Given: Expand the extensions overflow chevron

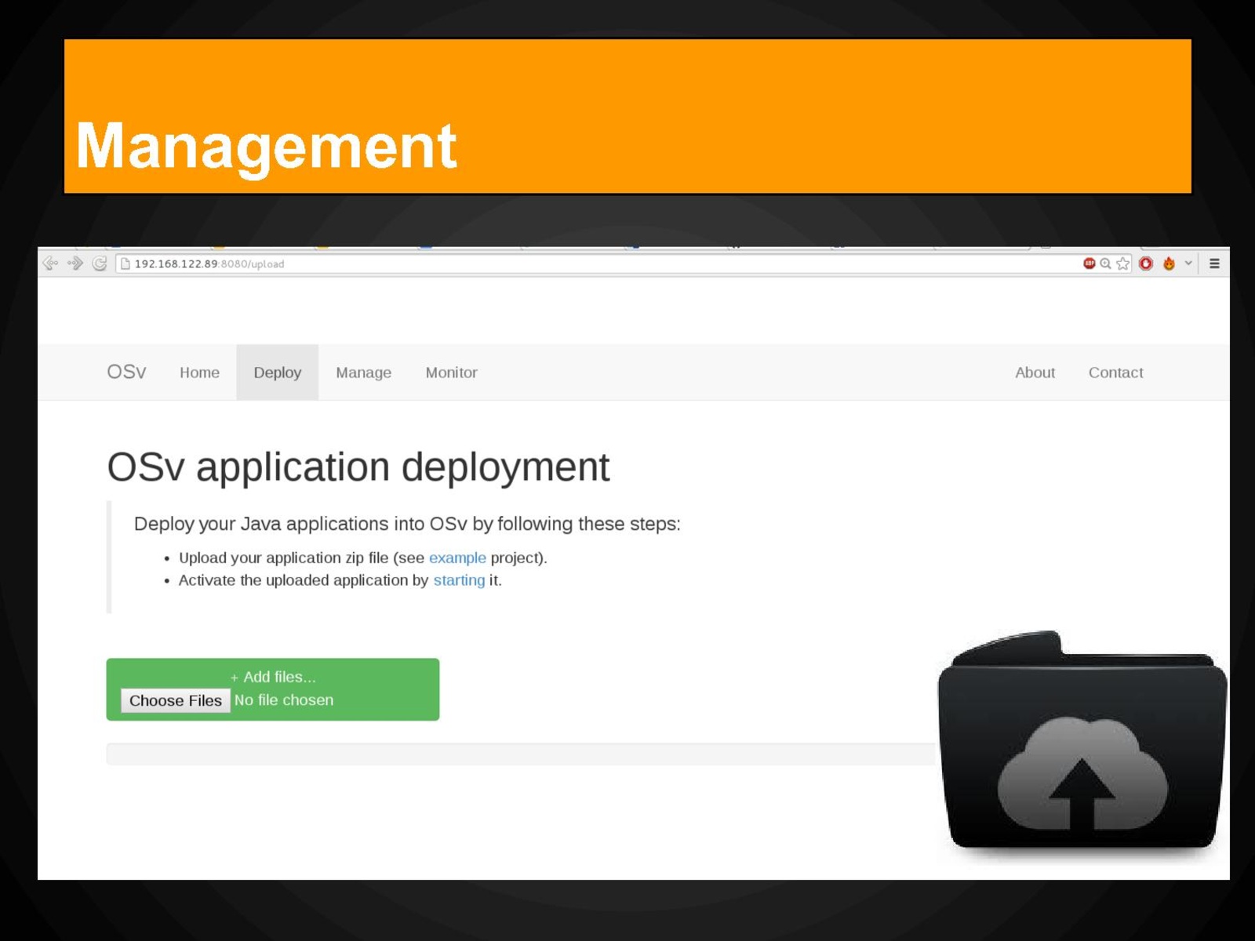Looking at the screenshot, I should [x=1188, y=263].
